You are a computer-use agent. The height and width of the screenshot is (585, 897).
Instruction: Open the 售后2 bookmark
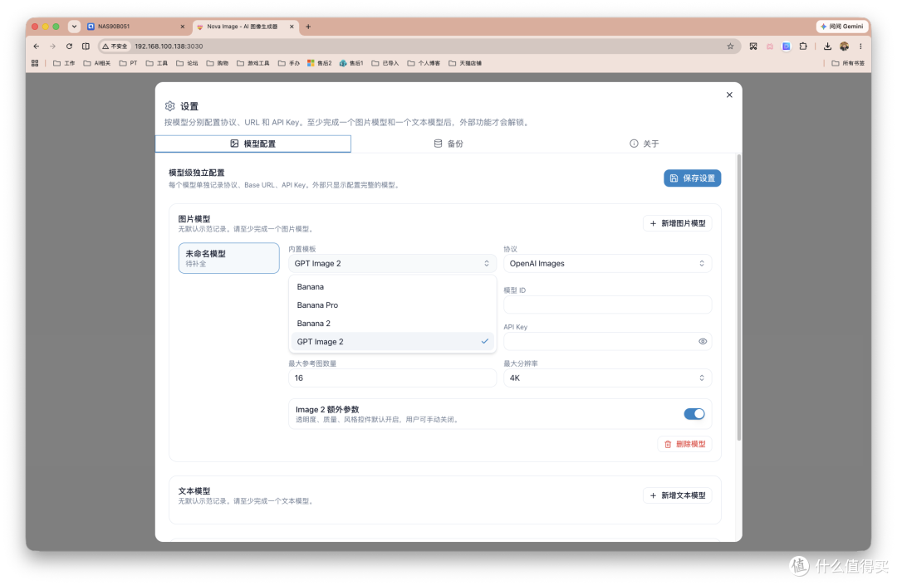pyautogui.click(x=319, y=63)
